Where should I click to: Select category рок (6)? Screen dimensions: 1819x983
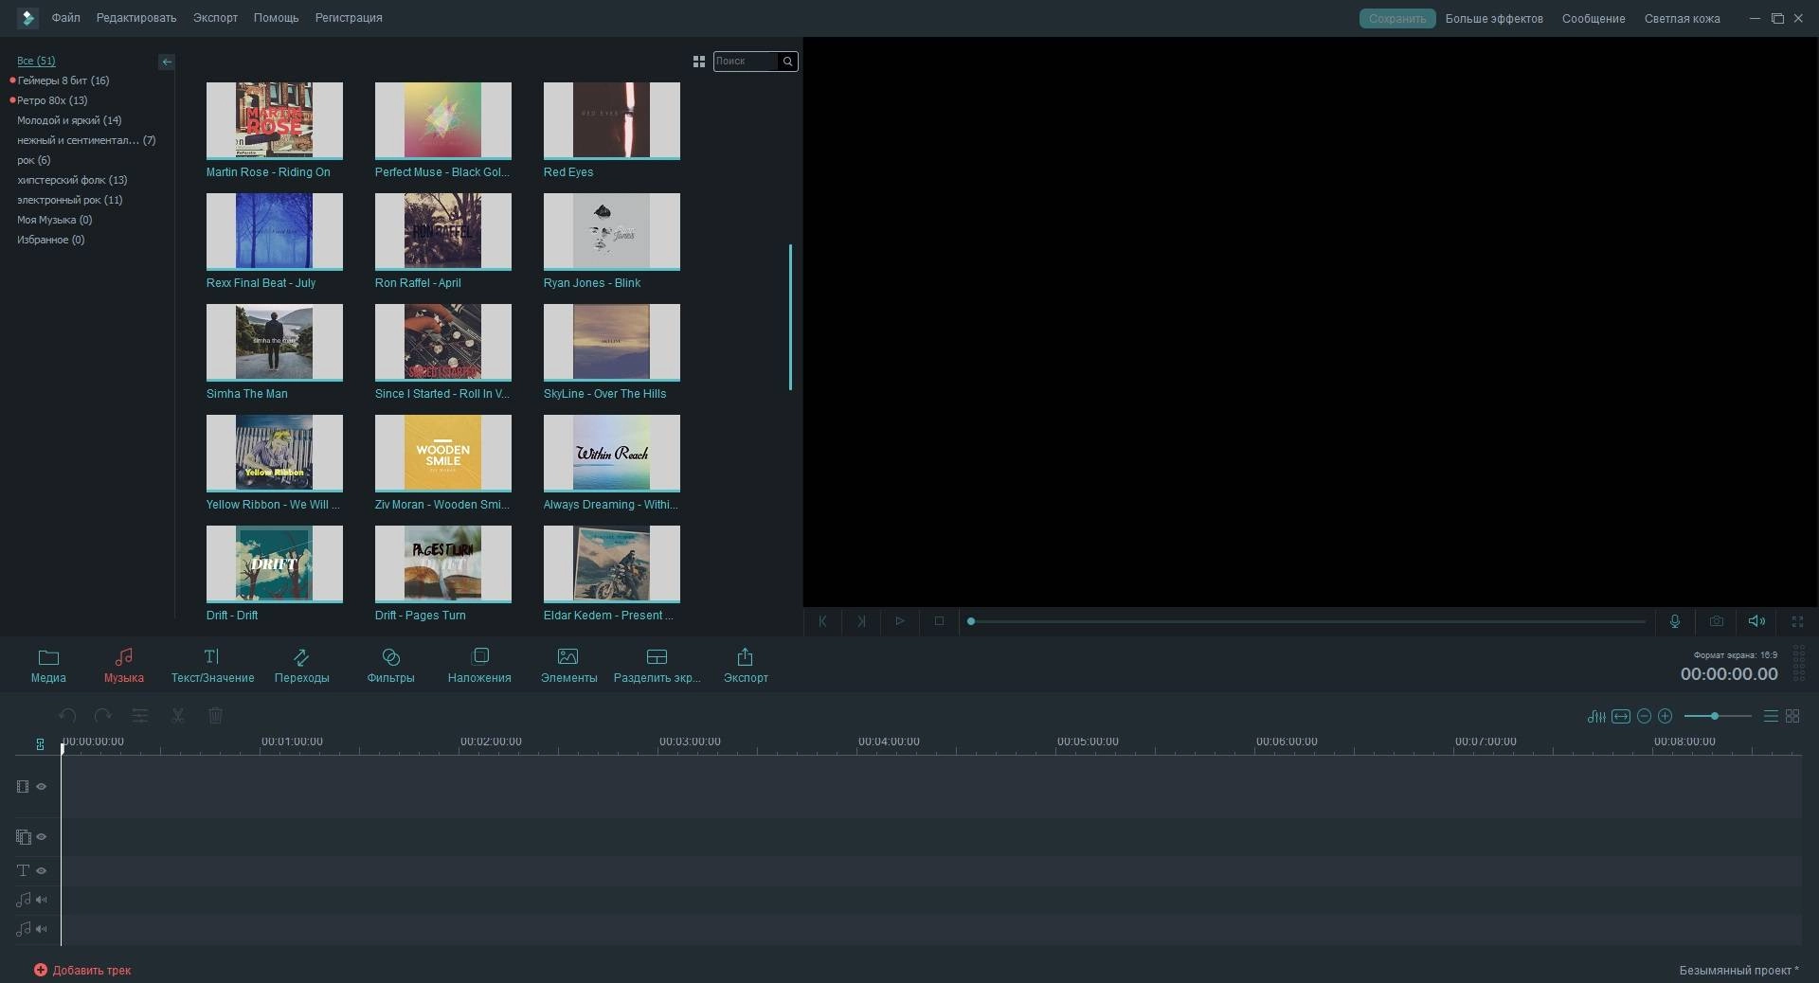pyautogui.click(x=34, y=160)
